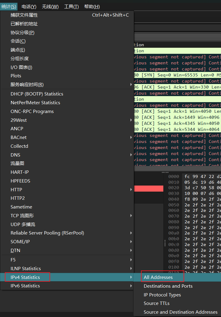
Task: Select NetPerfMeter Statistics
Action: coord(67,103)
